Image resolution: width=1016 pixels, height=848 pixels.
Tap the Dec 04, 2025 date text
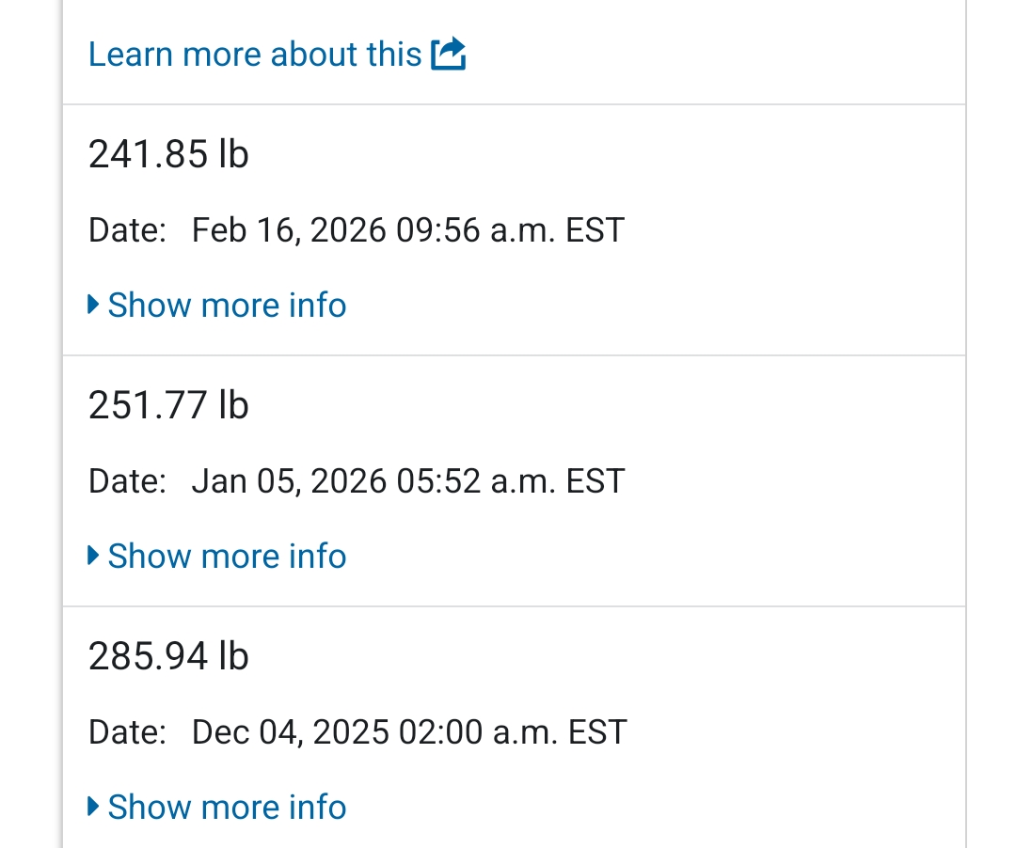(289, 732)
